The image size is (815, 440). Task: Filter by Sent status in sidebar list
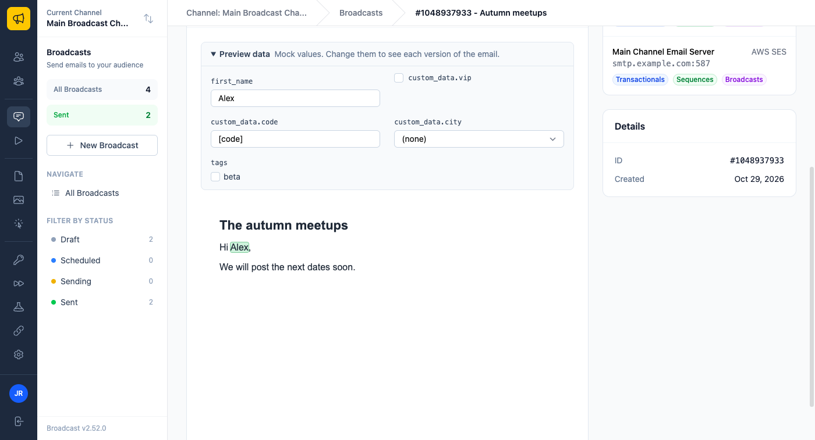coord(102,302)
